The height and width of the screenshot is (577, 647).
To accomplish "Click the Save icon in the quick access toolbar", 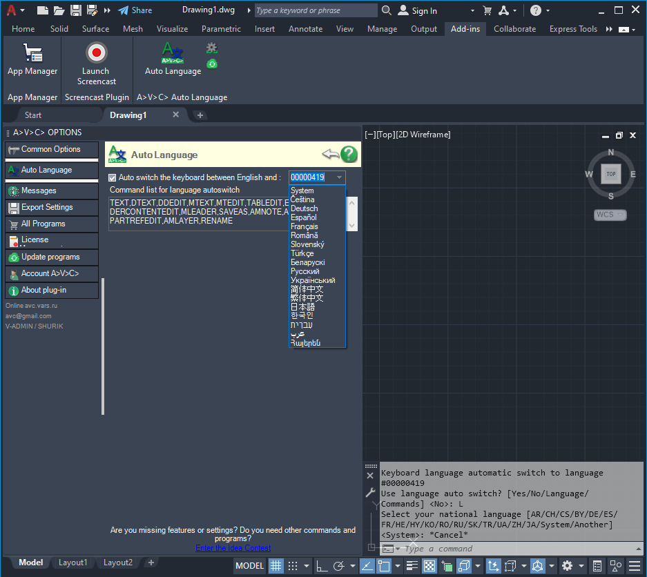I will click(x=76, y=10).
